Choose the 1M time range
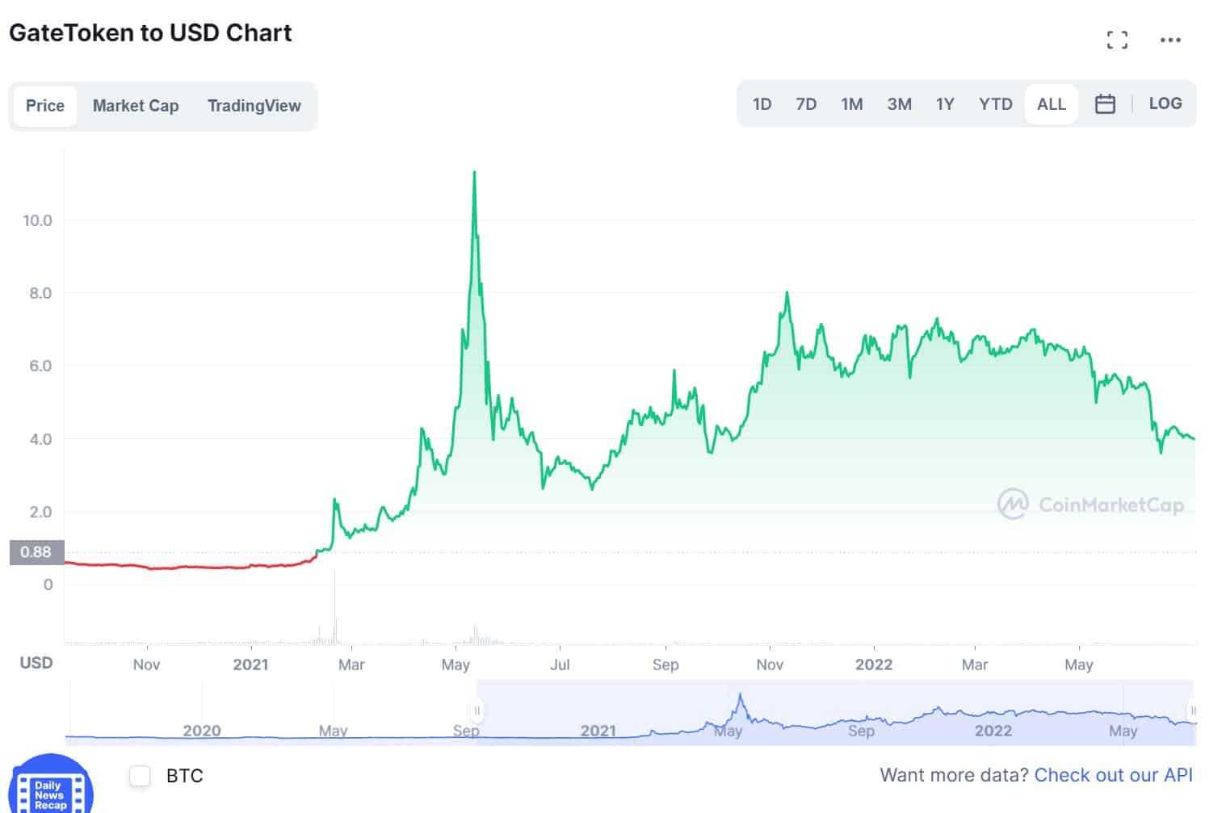The width and height of the screenshot is (1226, 813). tap(851, 104)
